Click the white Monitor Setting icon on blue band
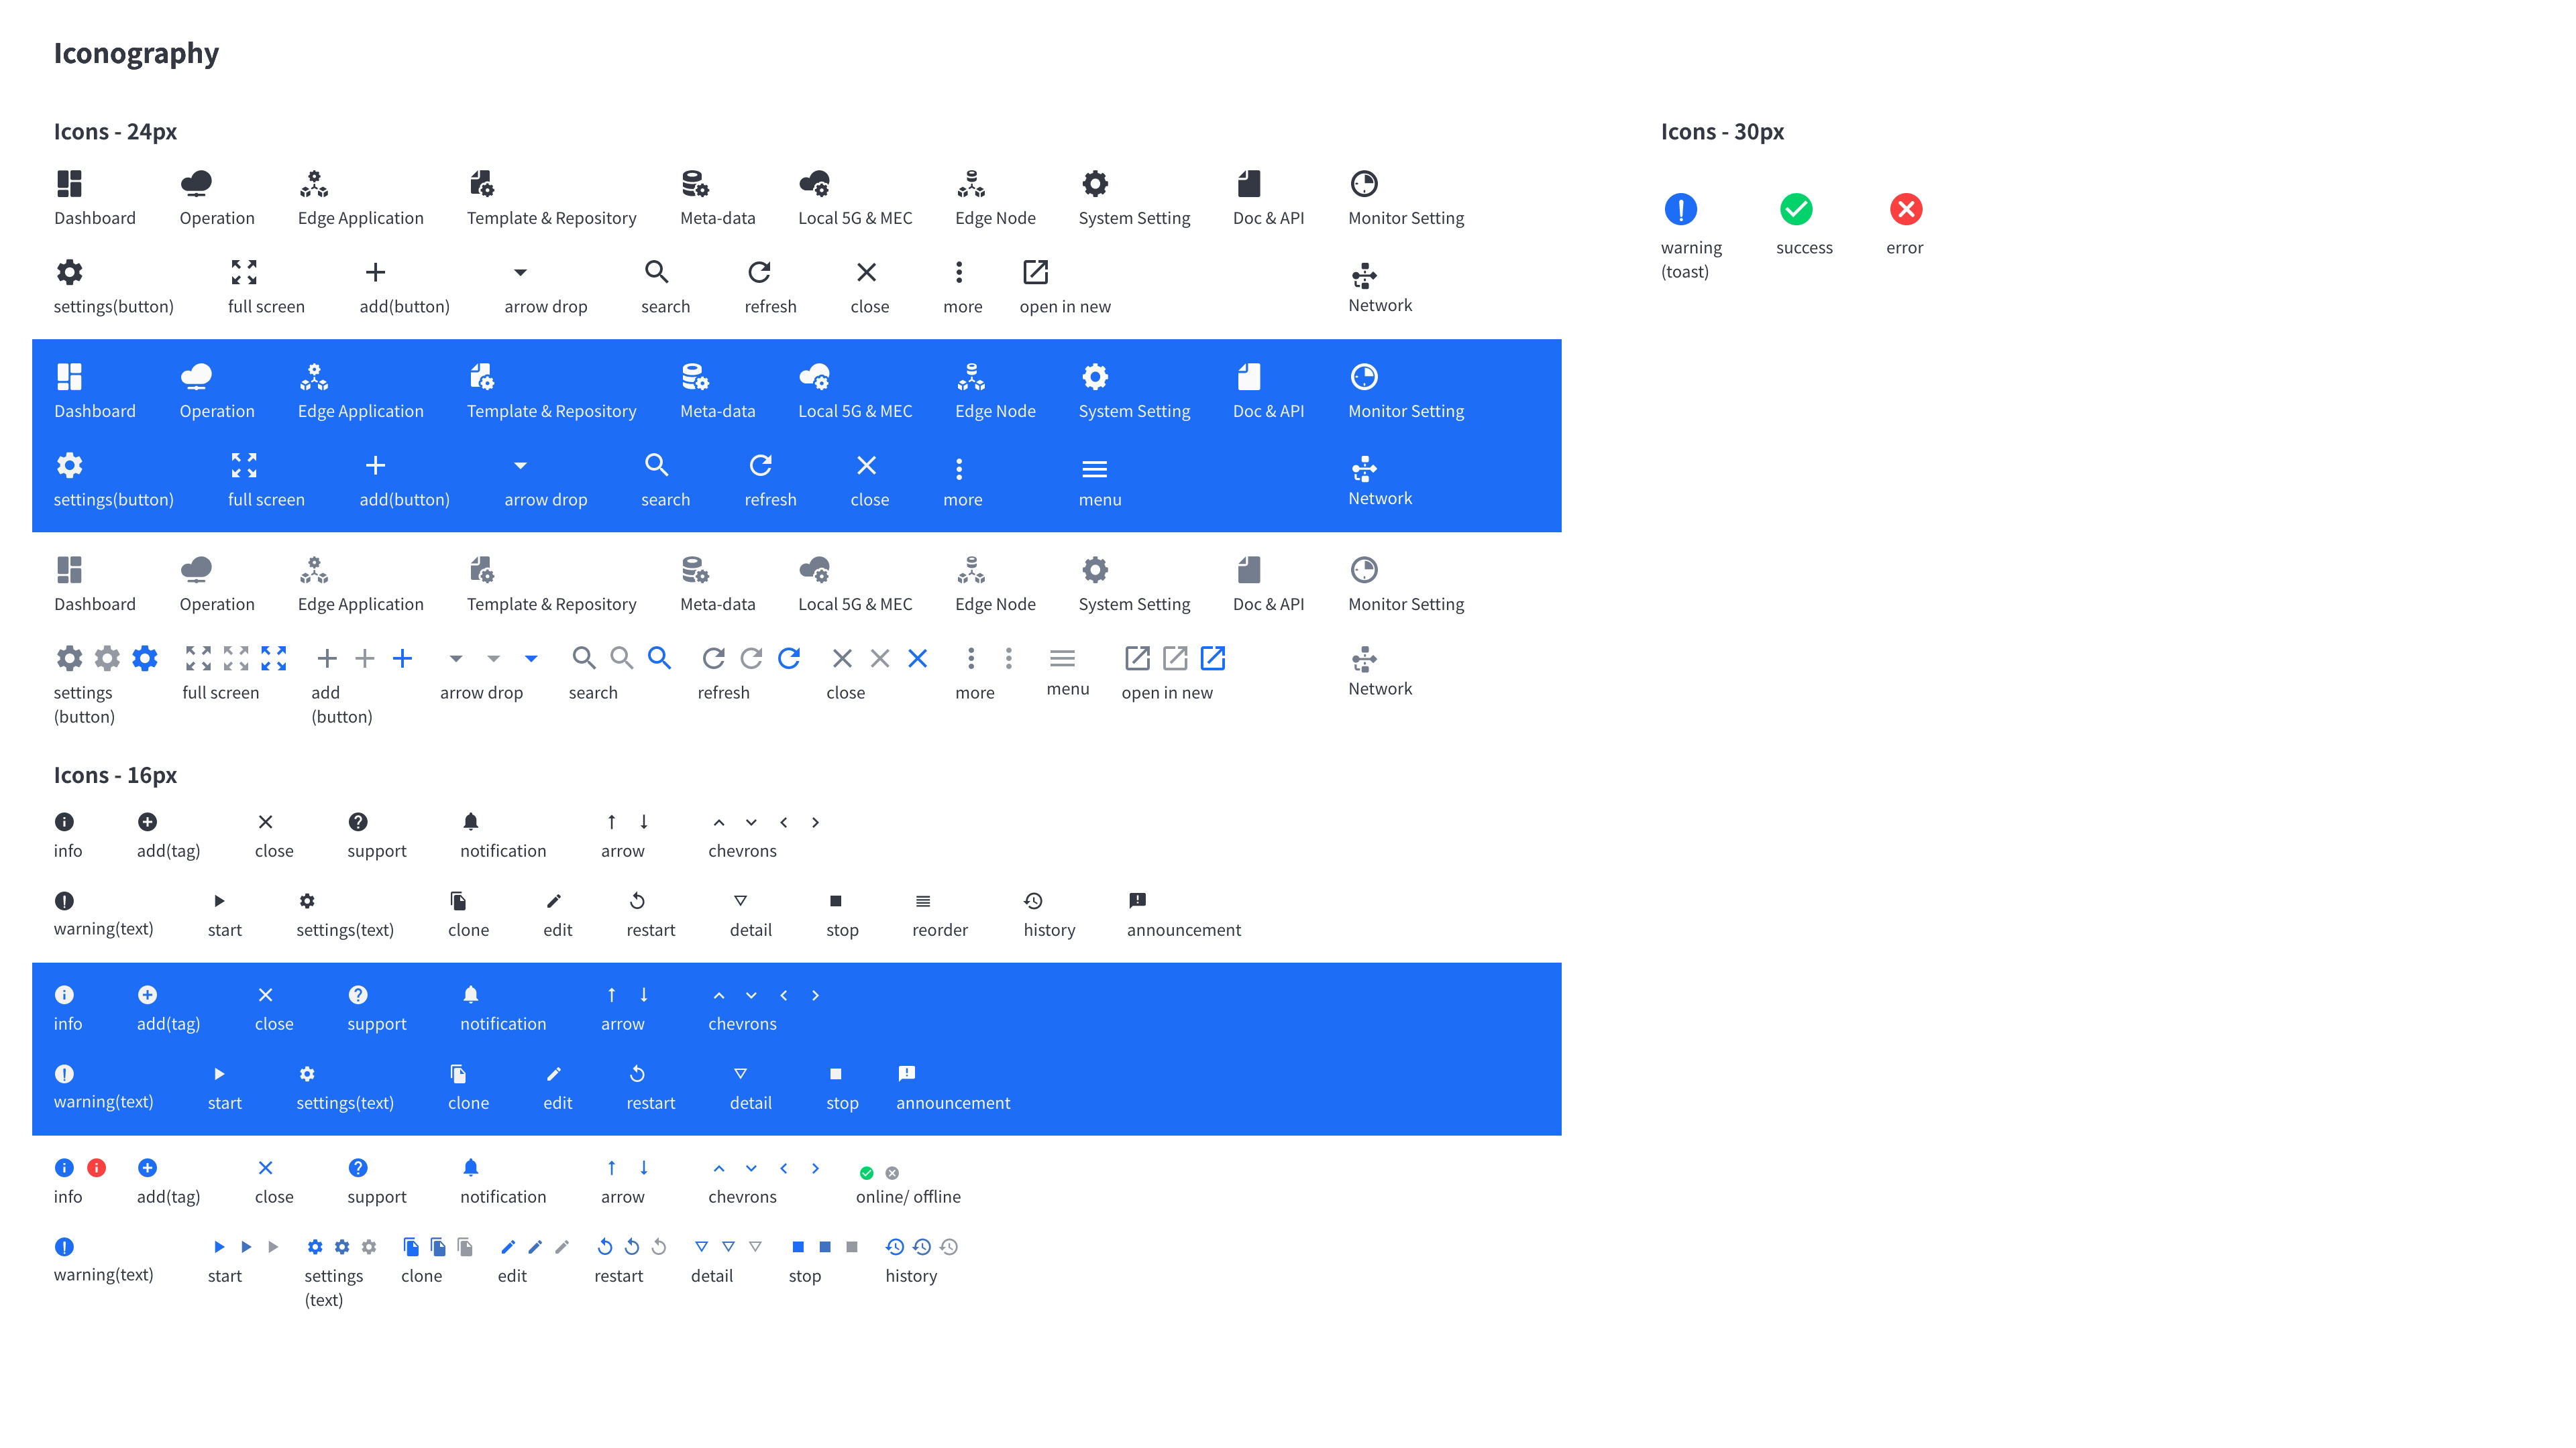Viewport: 2576px width, 1448px height. click(1364, 377)
